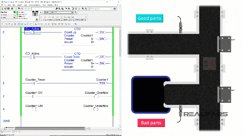This screenshot has height=136, width=243.
Task: Click the Zoom In magnifier icon
Action: tap(83, 9)
